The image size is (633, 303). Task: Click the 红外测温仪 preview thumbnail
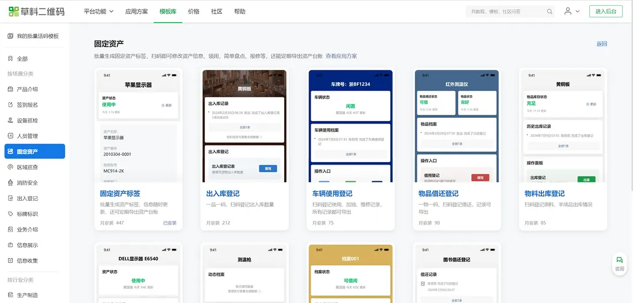457,126
